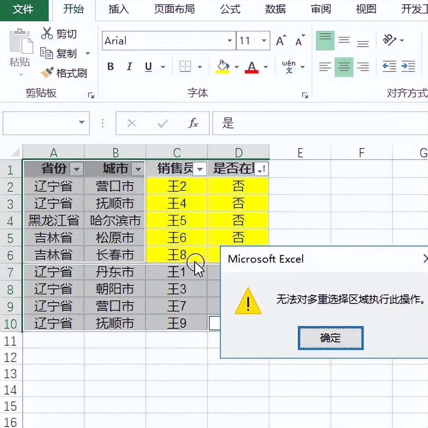Click the fx insert function button
This screenshot has width=428, height=428.
pyautogui.click(x=194, y=123)
